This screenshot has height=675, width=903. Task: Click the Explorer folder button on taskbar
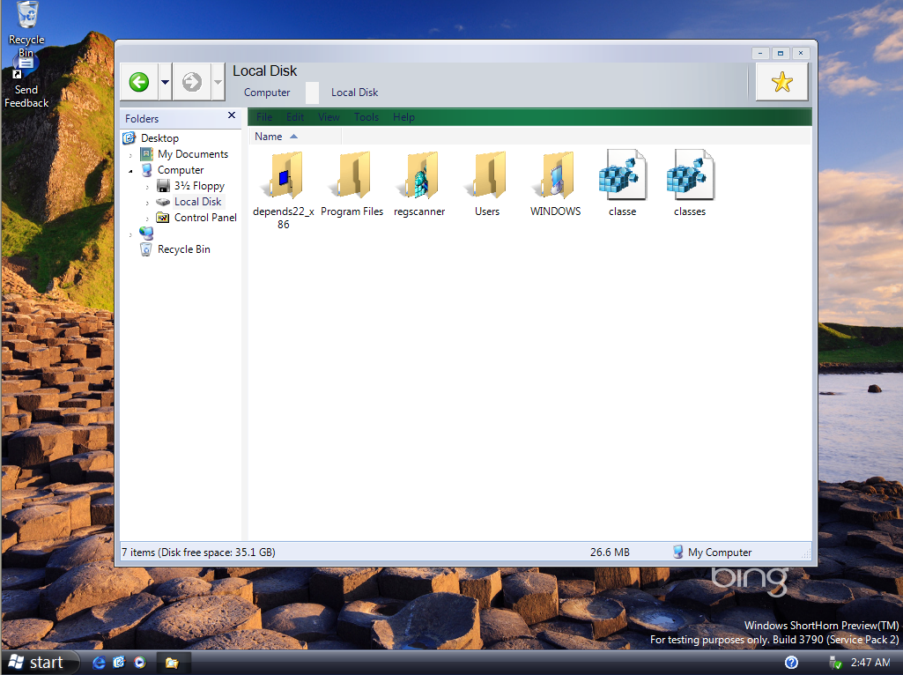point(172,663)
